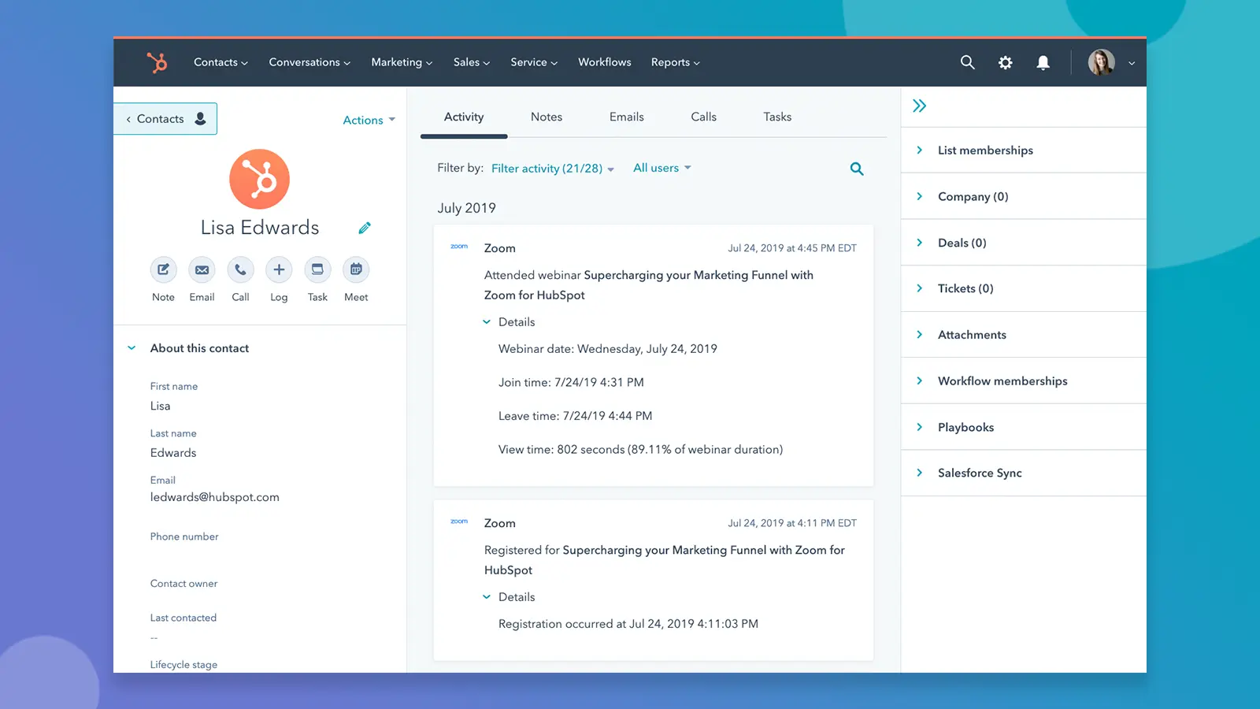This screenshot has width=1260, height=709.
Task: Open Filter activity (21/28) dropdown
Action: (553, 169)
